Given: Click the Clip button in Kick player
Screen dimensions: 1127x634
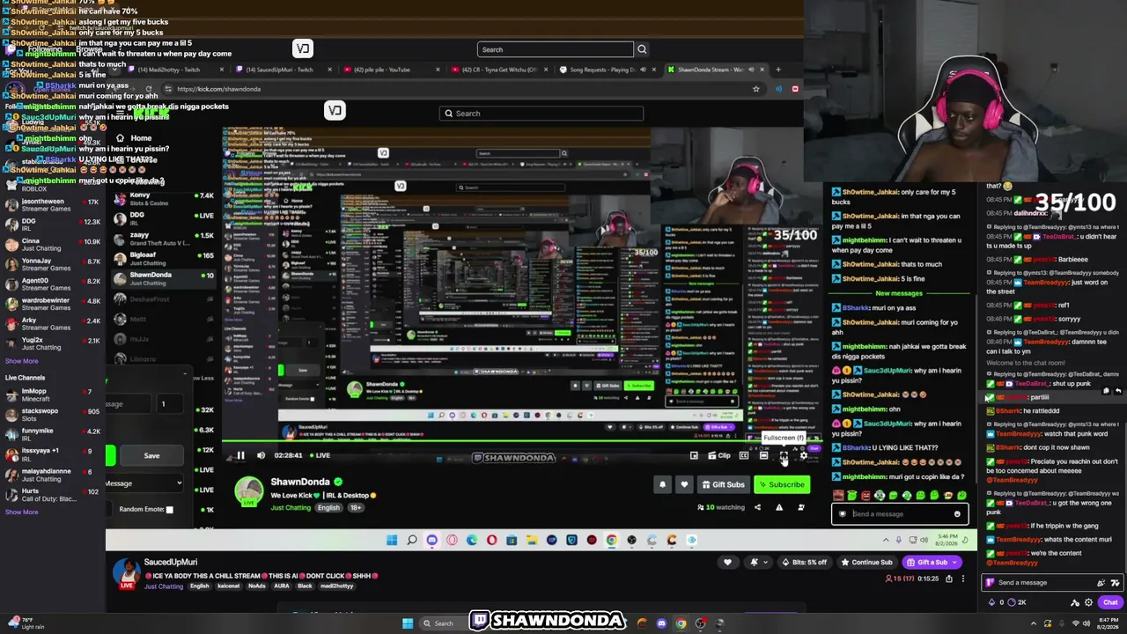Looking at the screenshot, I should click(x=718, y=455).
